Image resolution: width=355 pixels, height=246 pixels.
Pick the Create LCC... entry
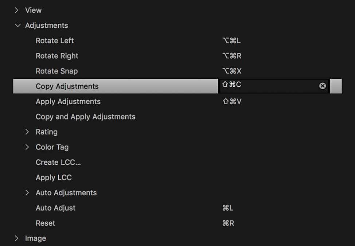pyautogui.click(x=58, y=163)
